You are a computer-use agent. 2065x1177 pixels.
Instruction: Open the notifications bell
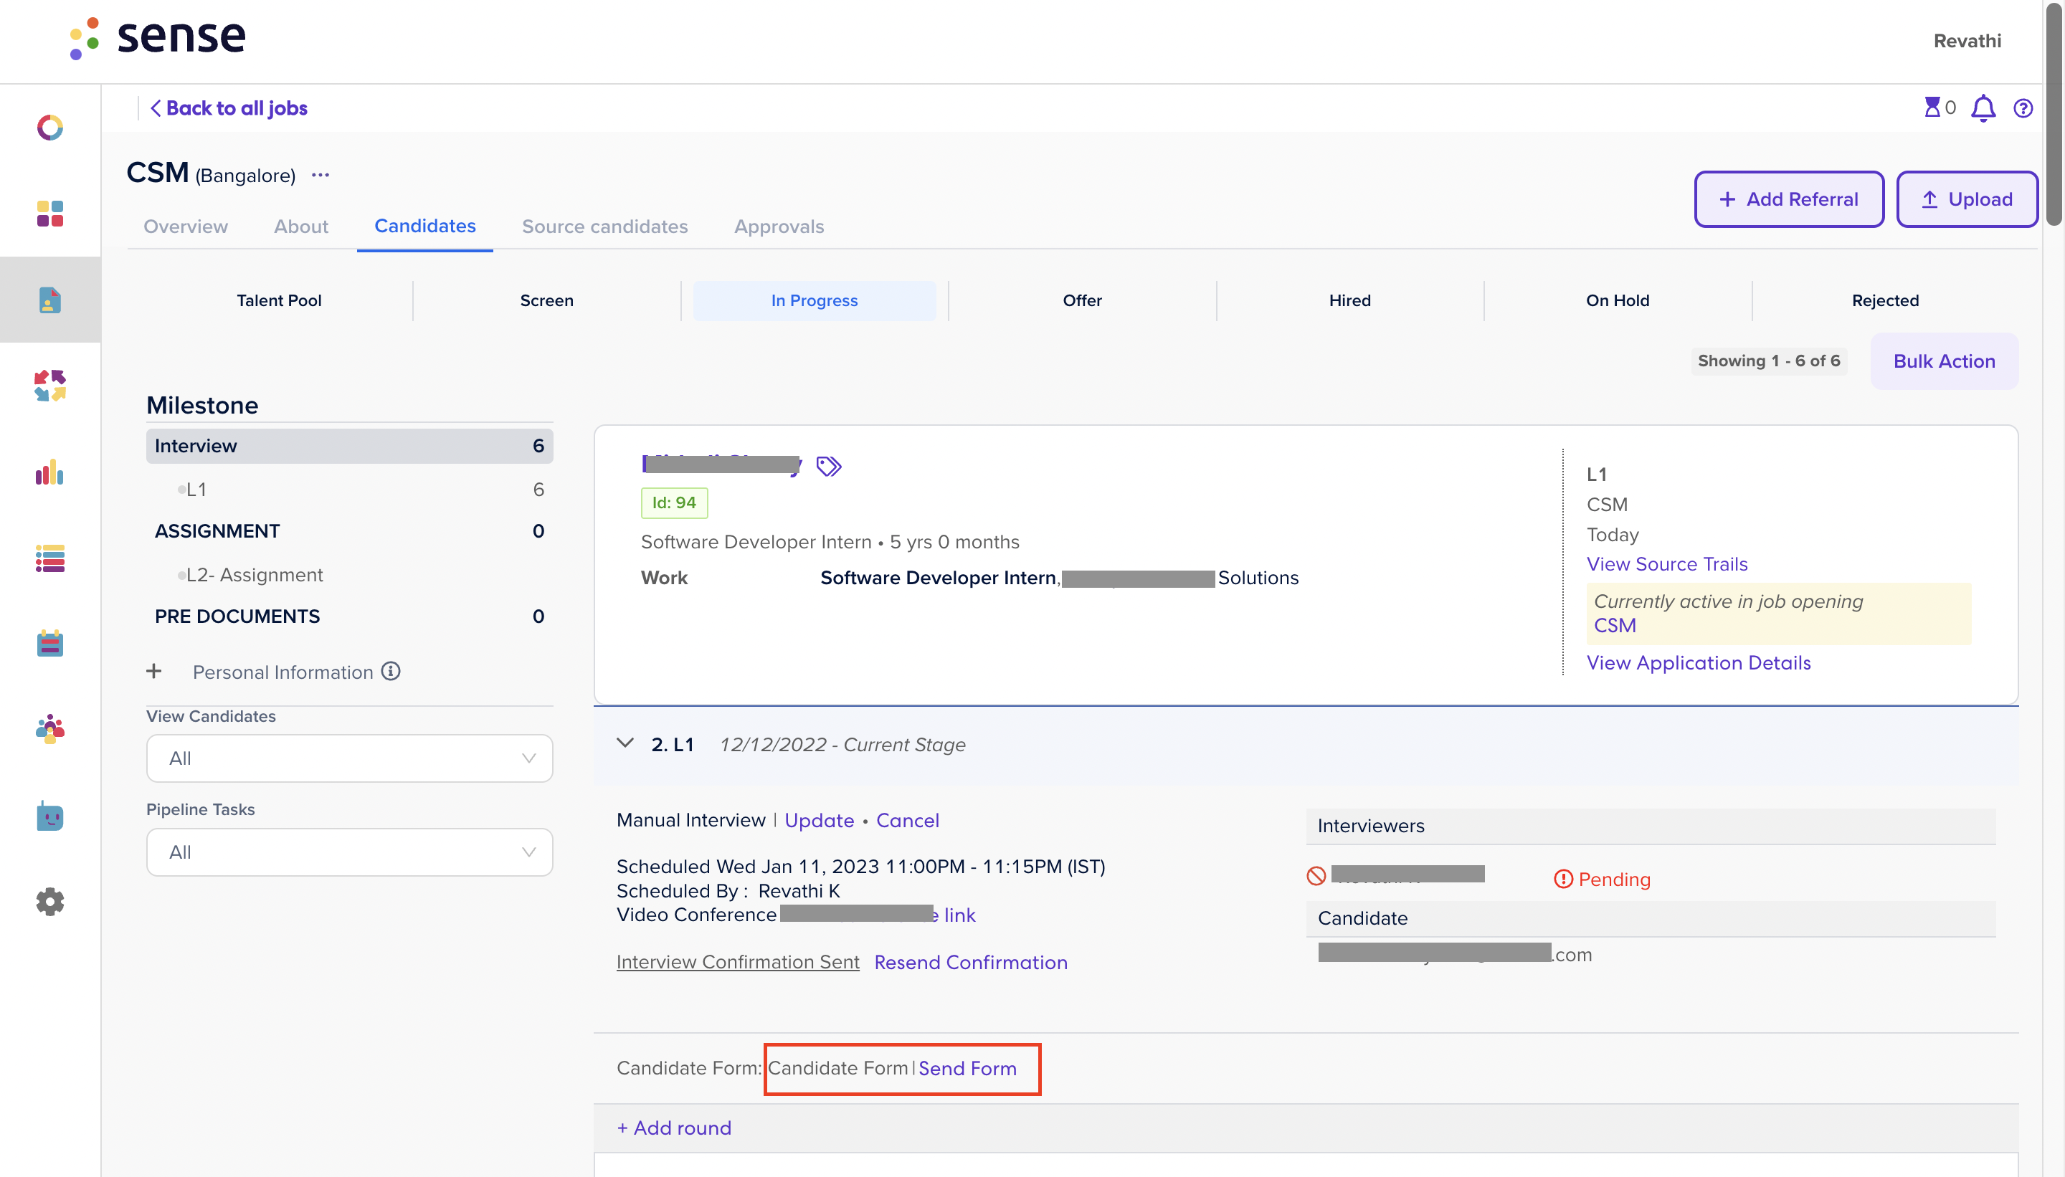1983,108
